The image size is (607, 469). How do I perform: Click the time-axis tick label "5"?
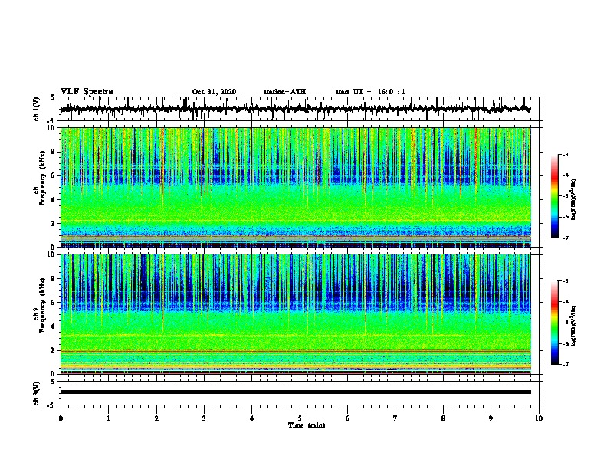point(300,418)
